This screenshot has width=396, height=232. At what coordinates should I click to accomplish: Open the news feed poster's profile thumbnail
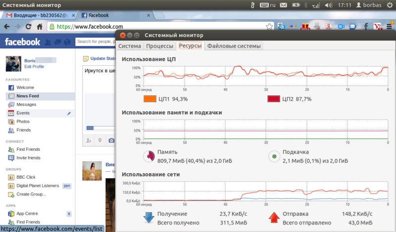[x=92, y=171]
